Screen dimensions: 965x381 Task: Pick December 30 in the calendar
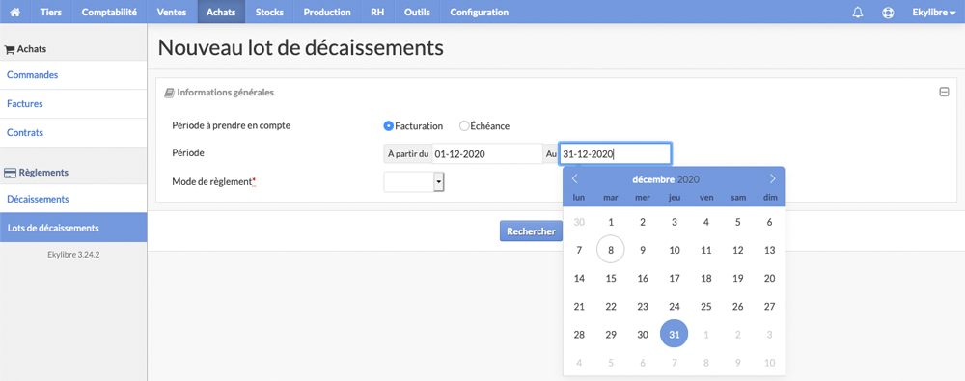pos(643,335)
